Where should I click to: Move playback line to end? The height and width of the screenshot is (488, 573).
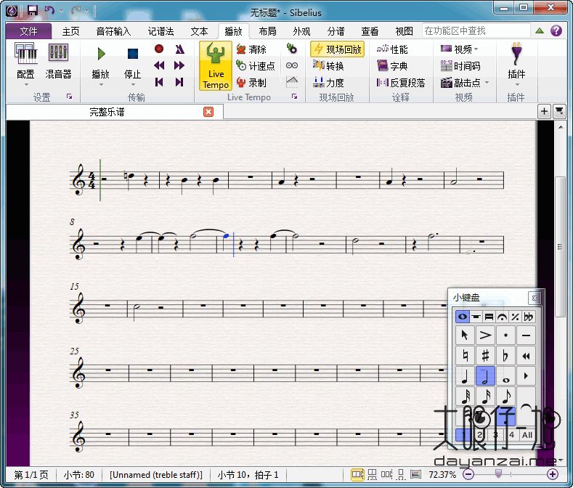179,82
